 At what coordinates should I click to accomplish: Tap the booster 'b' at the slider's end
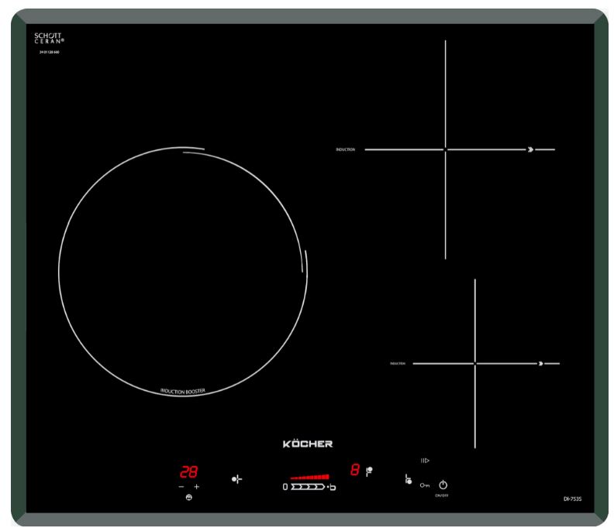pos(333,487)
